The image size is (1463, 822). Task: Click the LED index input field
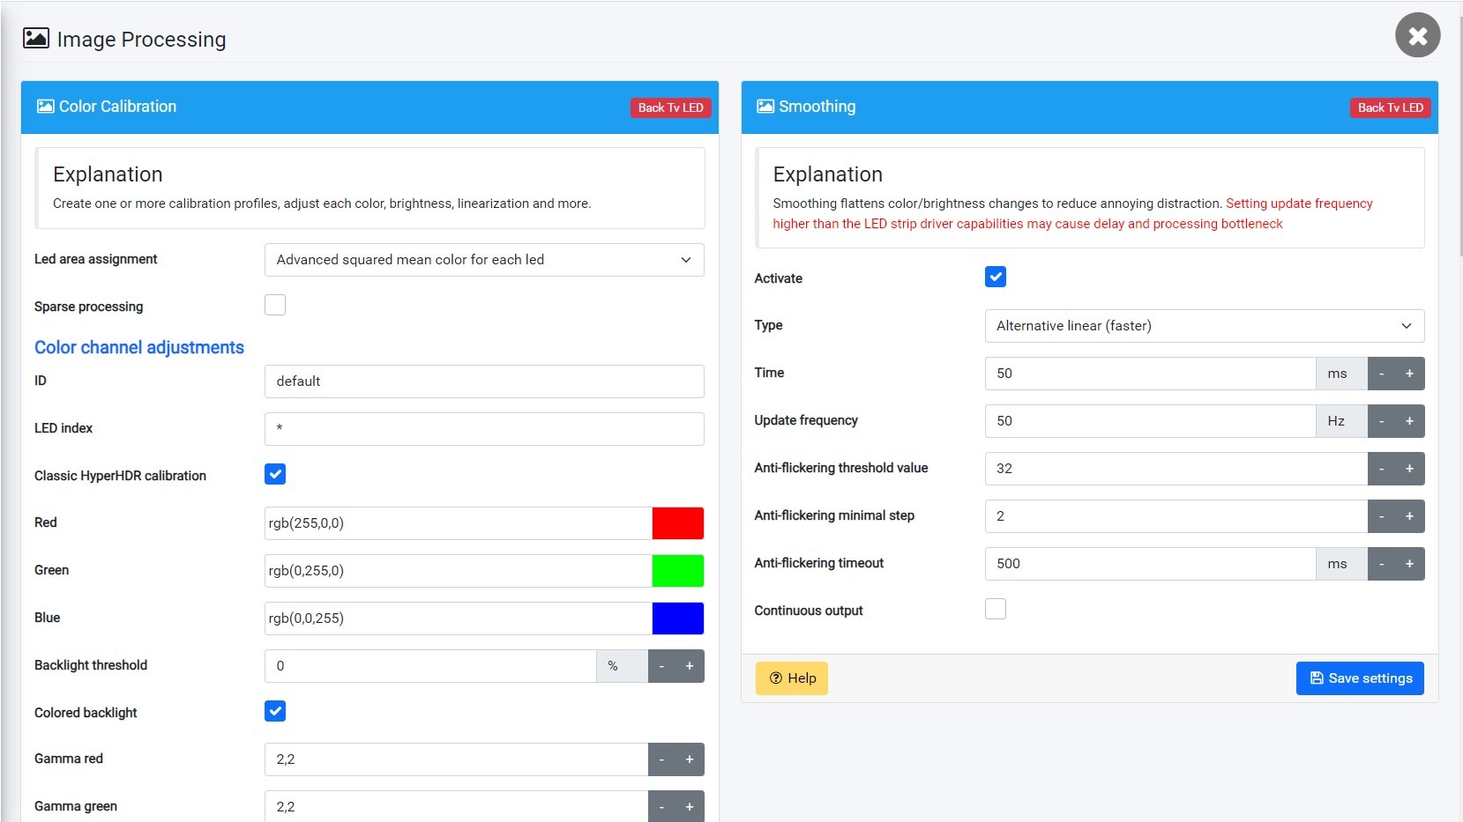pos(484,429)
